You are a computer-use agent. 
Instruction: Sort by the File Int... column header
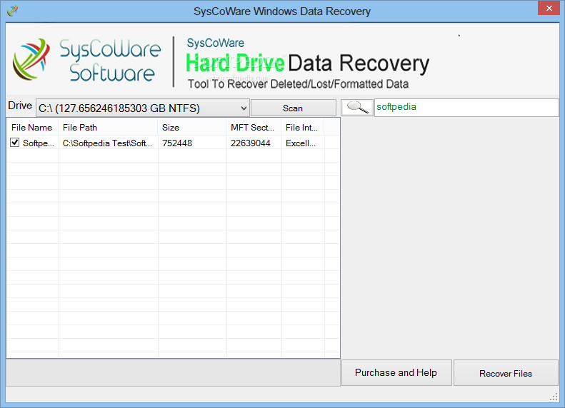pos(303,128)
